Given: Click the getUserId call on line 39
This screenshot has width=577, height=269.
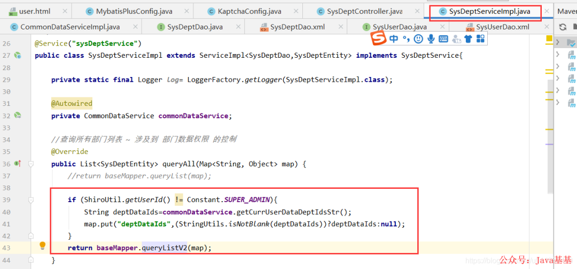Looking at the screenshot, I should (144, 199).
